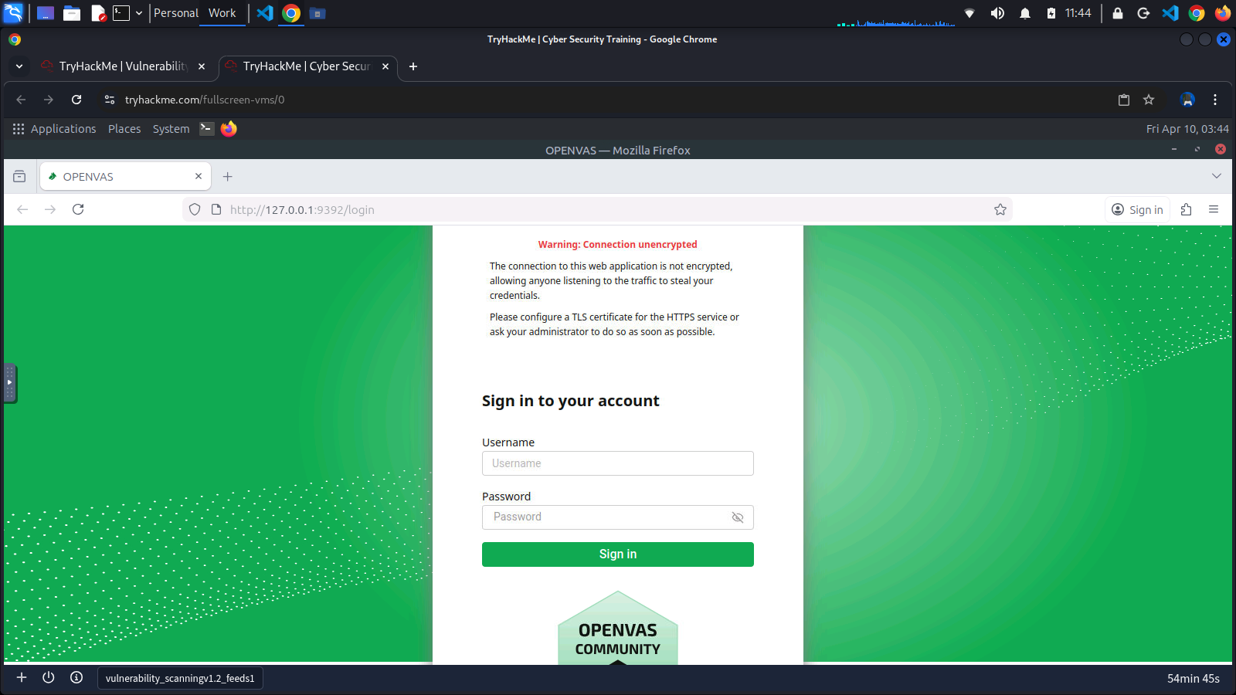1236x695 pixels.
Task: Click the text editor icon in the top bar
Action: coord(97,12)
